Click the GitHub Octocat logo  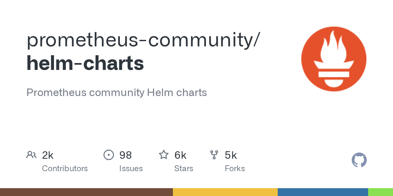pos(359,160)
